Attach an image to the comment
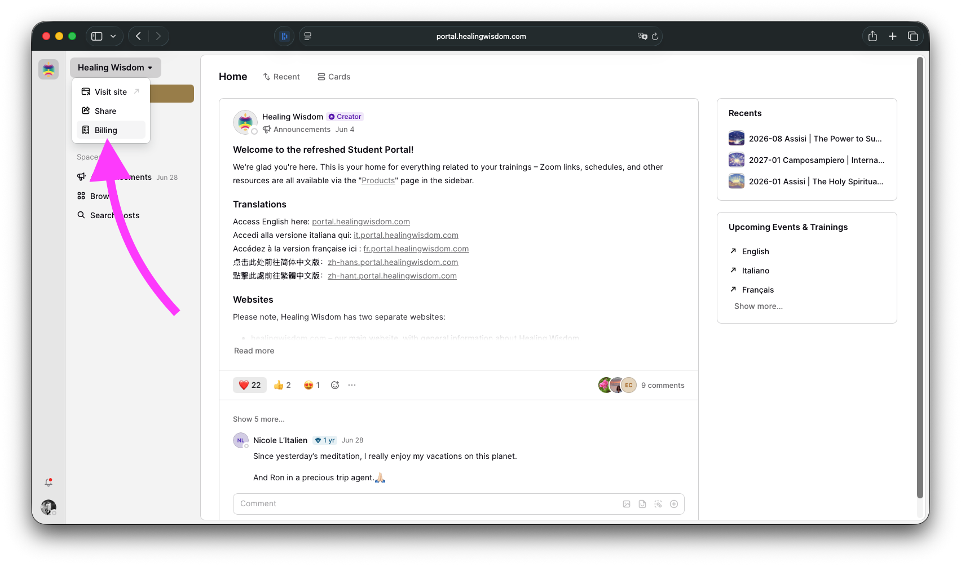 (x=627, y=504)
